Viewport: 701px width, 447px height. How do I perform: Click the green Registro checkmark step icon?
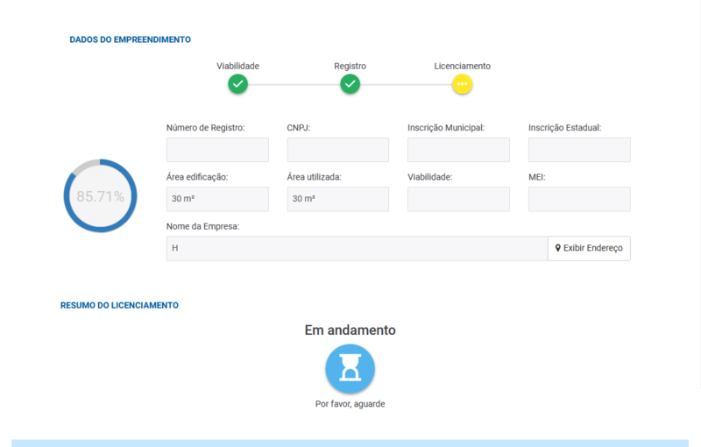(350, 84)
